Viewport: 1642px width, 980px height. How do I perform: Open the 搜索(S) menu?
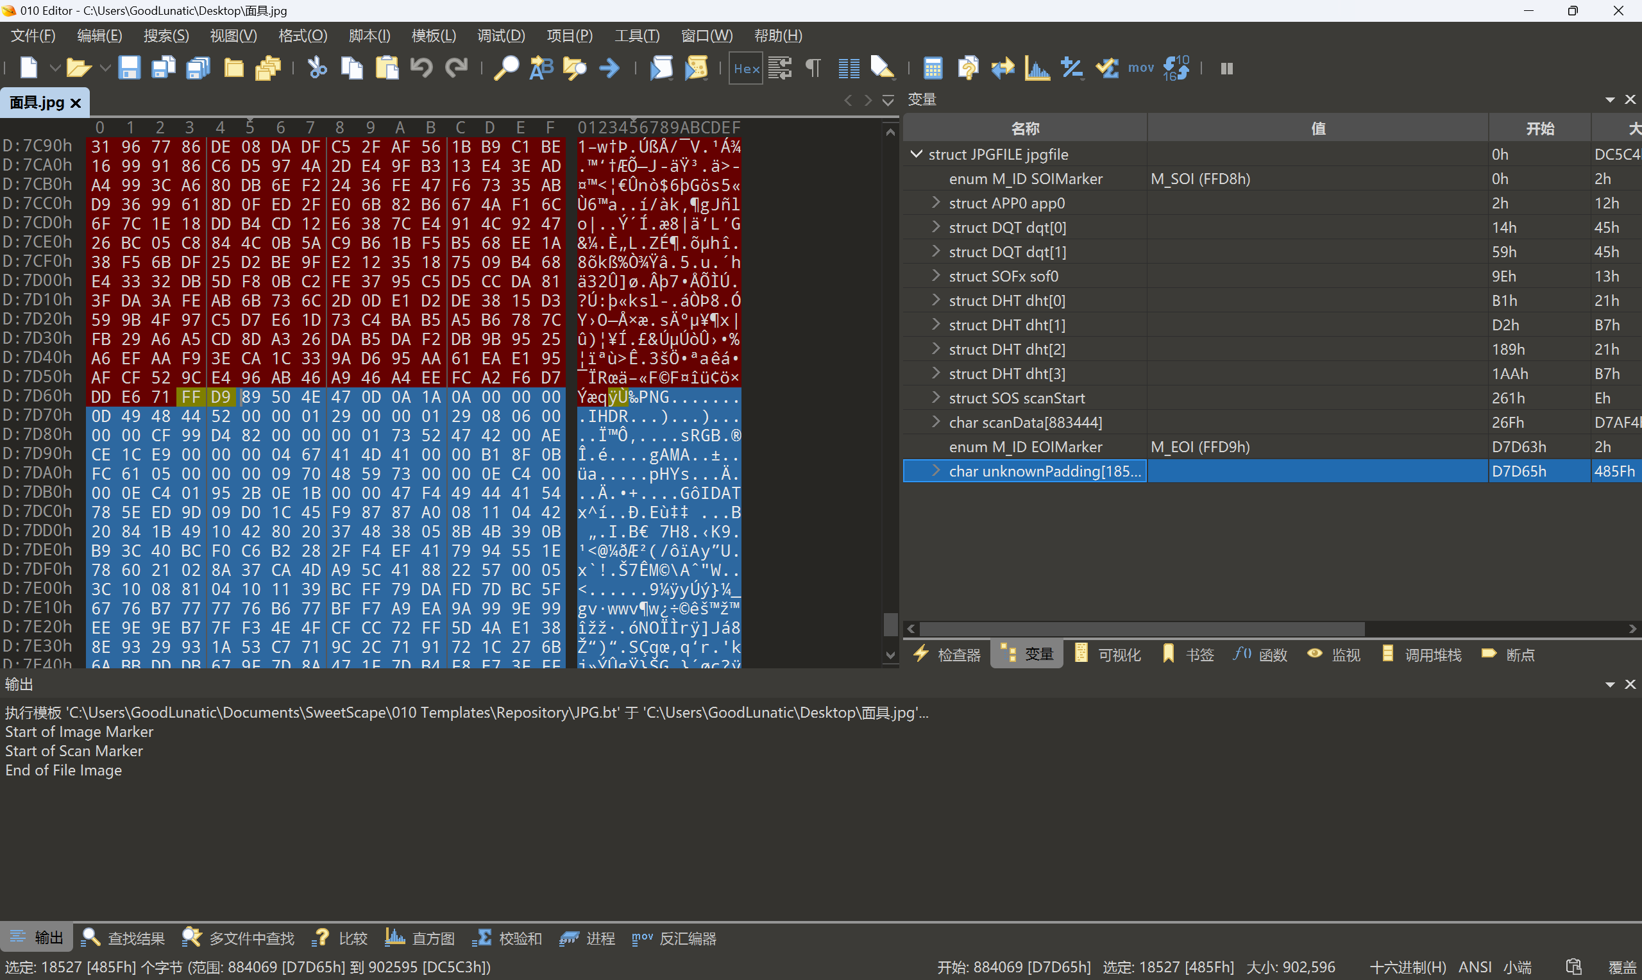coord(166,36)
